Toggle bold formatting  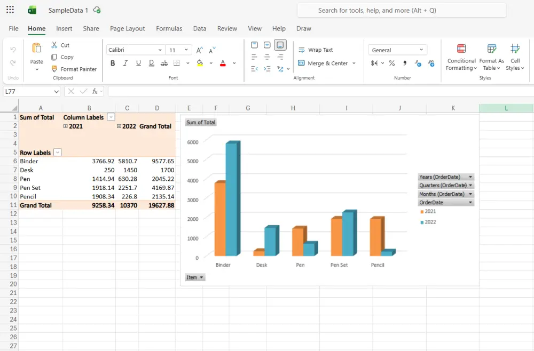113,63
